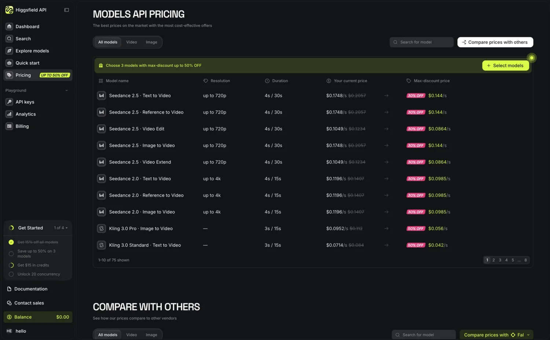Open the Analytics menu item
This screenshot has height=340, width=550.
[38, 114]
